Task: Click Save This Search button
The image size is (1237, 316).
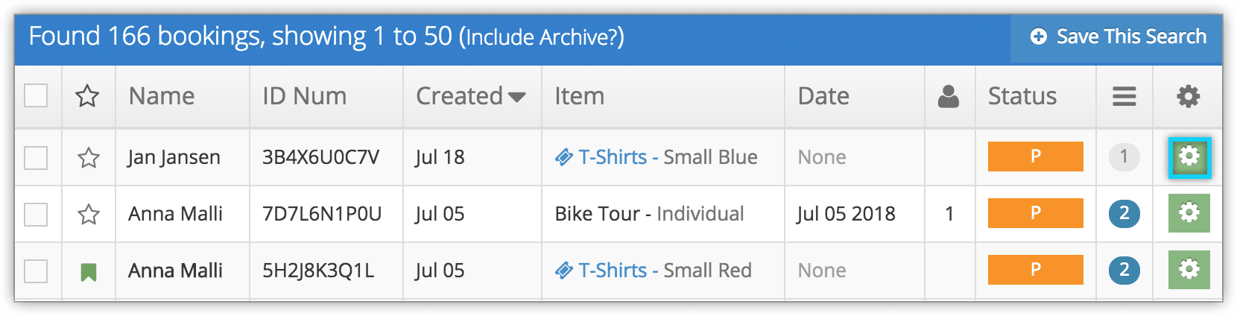Action: click(x=1117, y=37)
